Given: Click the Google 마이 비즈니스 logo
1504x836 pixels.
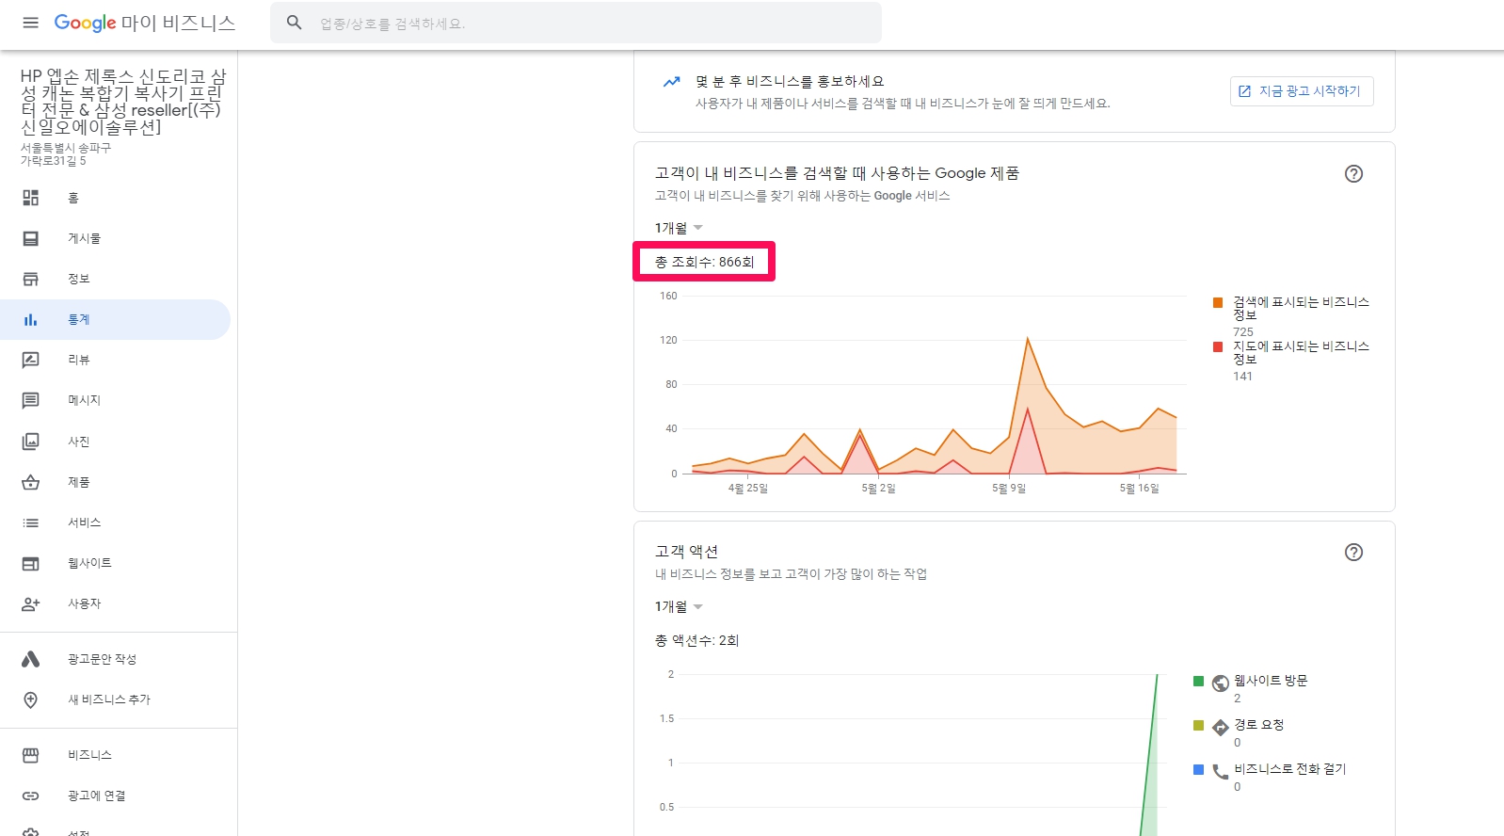Looking at the screenshot, I should point(144,23).
